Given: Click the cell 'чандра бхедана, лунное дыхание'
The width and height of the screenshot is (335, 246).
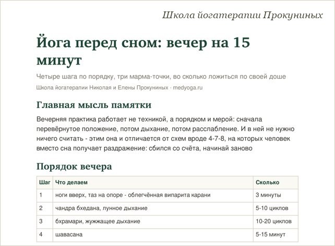Looking at the screenshot, I should tap(153, 209).
